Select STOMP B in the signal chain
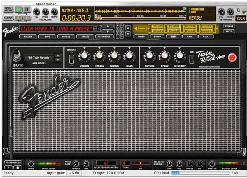 158,31
